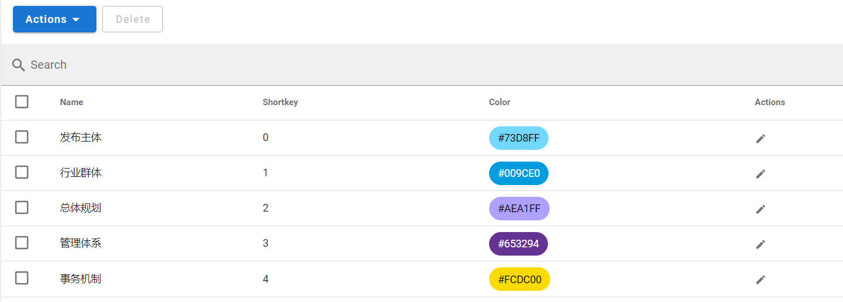Open editor for 管理体系 using pencil icon
The image size is (843, 302).
tap(760, 244)
